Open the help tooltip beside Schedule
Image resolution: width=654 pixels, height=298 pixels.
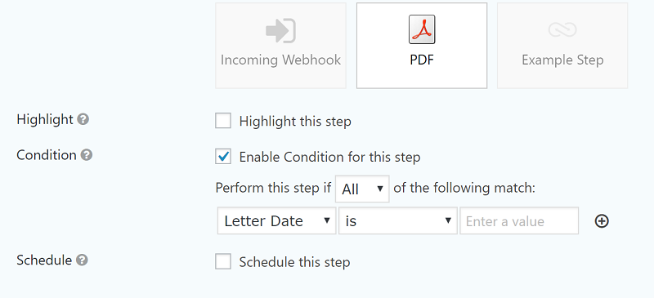tap(83, 260)
